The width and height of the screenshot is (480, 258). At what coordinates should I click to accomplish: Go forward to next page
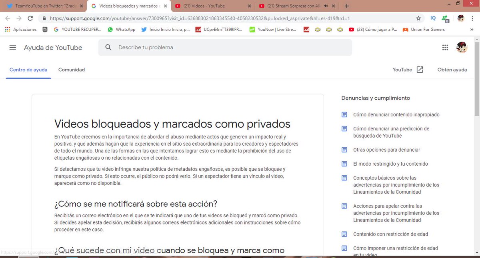tap(19, 18)
